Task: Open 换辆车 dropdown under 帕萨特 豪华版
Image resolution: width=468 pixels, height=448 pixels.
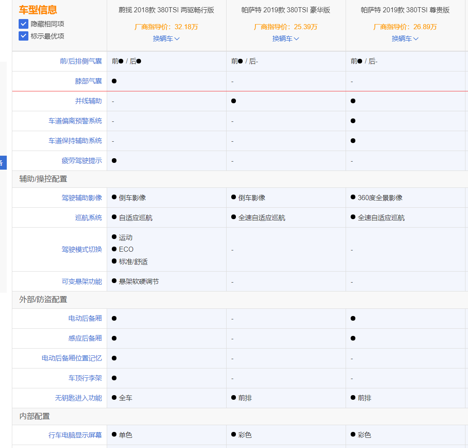Action: [285, 39]
